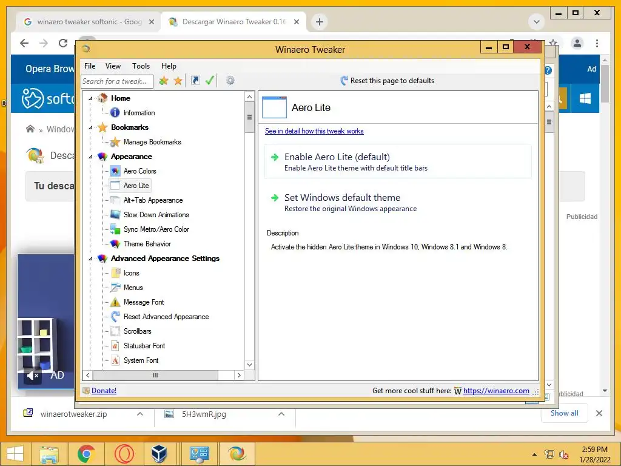The height and width of the screenshot is (466, 621).
Task: Select the Information tree item
Action: (139, 113)
